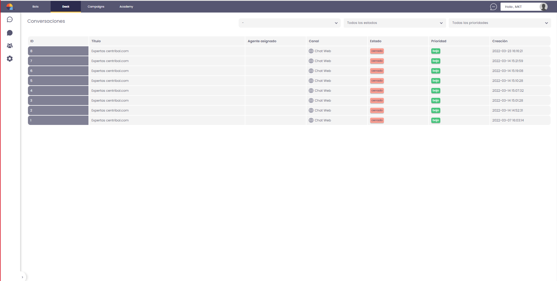Open the Todas las prioridades dropdown
Image resolution: width=557 pixels, height=281 pixels.
pos(500,23)
